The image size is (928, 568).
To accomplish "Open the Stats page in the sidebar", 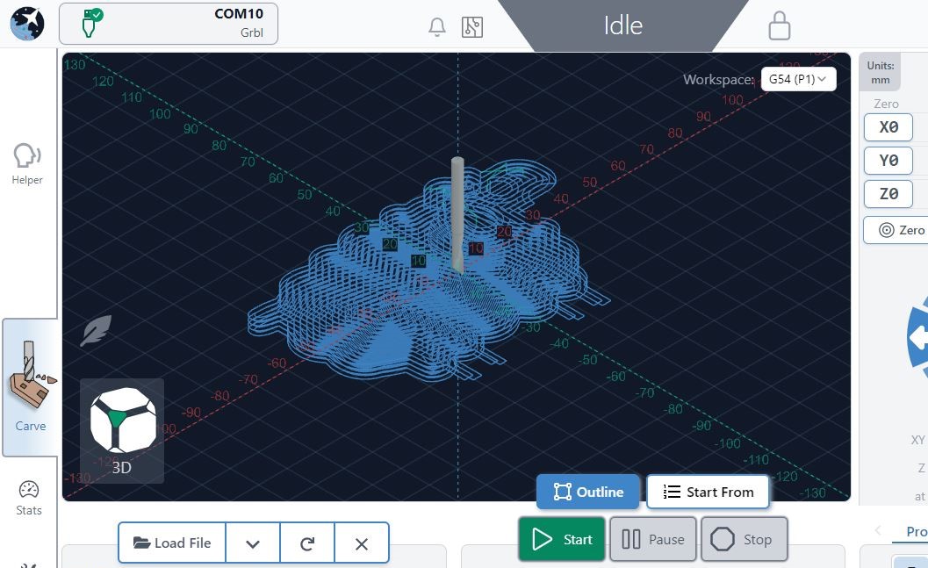I will 29,498.
